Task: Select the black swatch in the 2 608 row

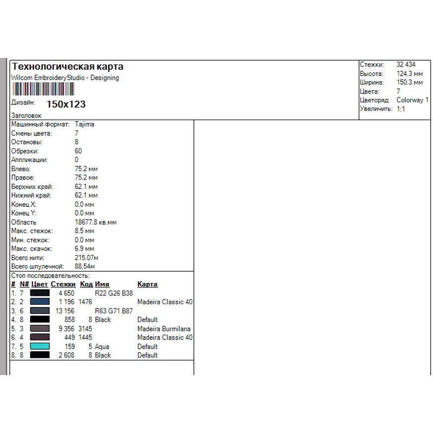Action: point(40,355)
